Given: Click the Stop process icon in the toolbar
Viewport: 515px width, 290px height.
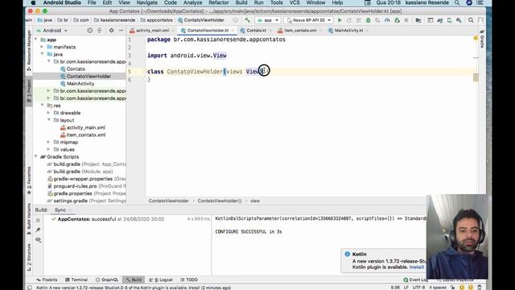Looking at the screenshot, I should point(406,20).
